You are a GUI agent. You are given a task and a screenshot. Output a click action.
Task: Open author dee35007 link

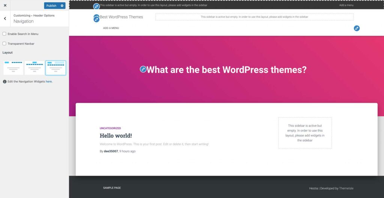pos(111,151)
